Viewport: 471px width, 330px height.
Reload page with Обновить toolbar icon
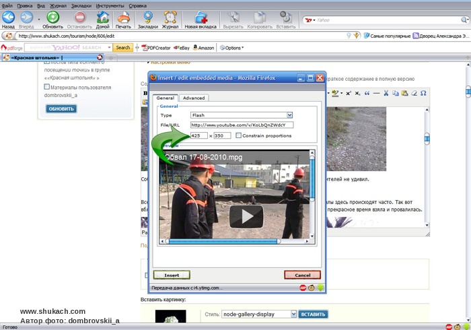pos(53,17)
